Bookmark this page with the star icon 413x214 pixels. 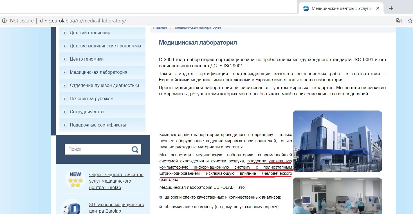coord(410,21)
